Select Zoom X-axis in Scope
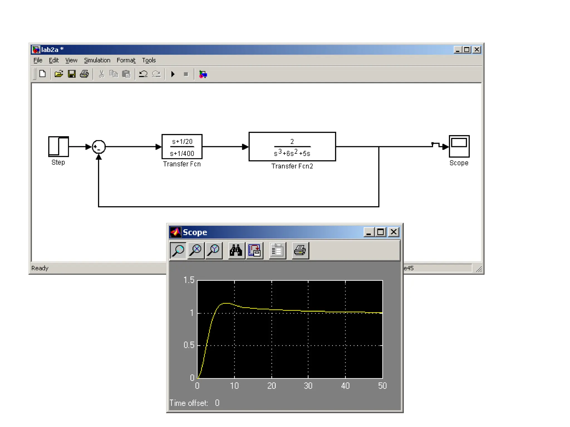Viewport: 570px width, 427px height. point(196,250)
